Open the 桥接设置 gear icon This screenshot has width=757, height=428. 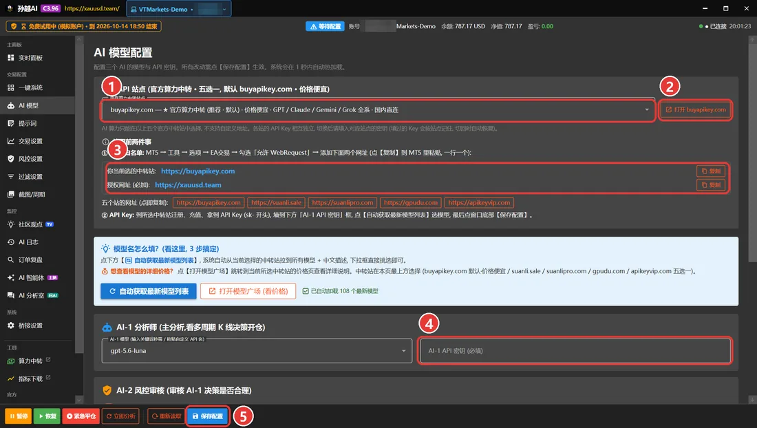(x=10, y=325)
